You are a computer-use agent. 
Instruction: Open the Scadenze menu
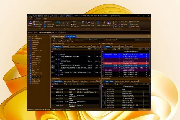click(x=47, y=16)
